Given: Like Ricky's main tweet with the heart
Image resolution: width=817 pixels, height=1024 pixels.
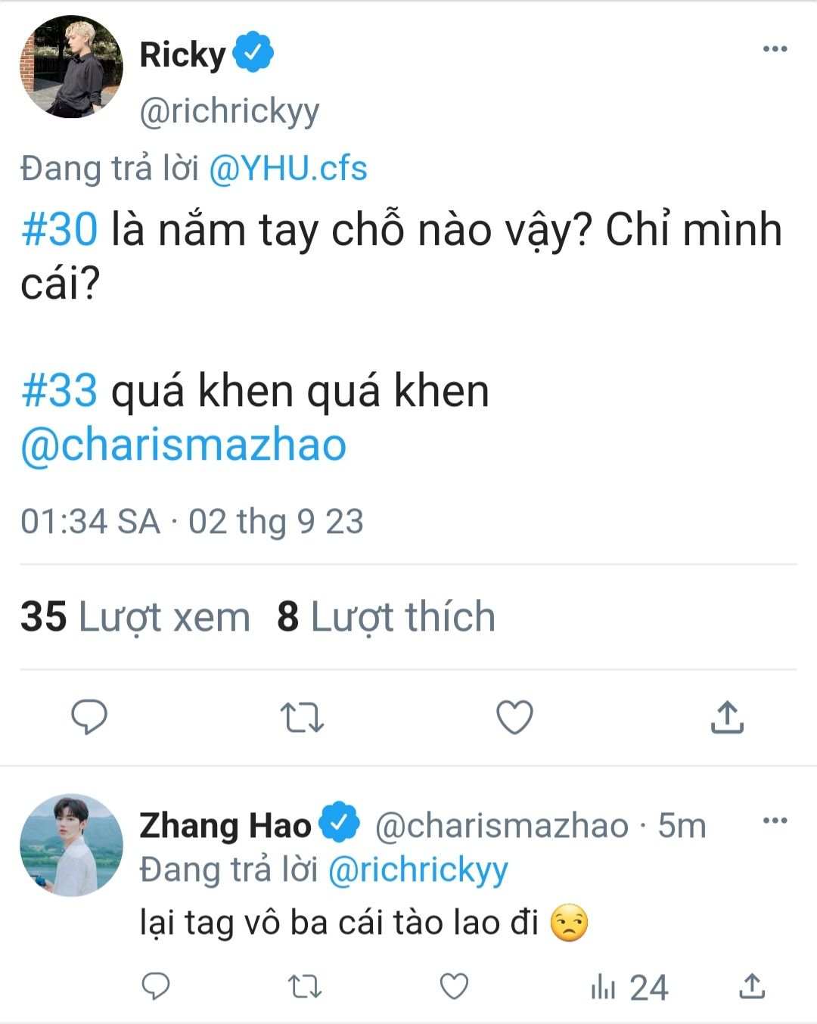Looking at the screenshot, I should pyautogui.click(x=514, y=717).
